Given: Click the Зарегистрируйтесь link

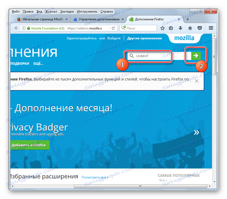Looking at the screenshot, I should coord(82,38).
